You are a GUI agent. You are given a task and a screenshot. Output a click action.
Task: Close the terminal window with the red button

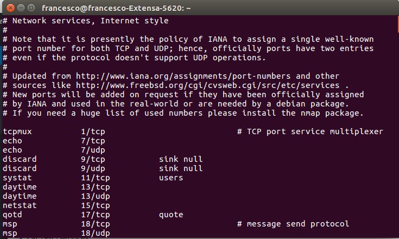(x=10, y=8)
